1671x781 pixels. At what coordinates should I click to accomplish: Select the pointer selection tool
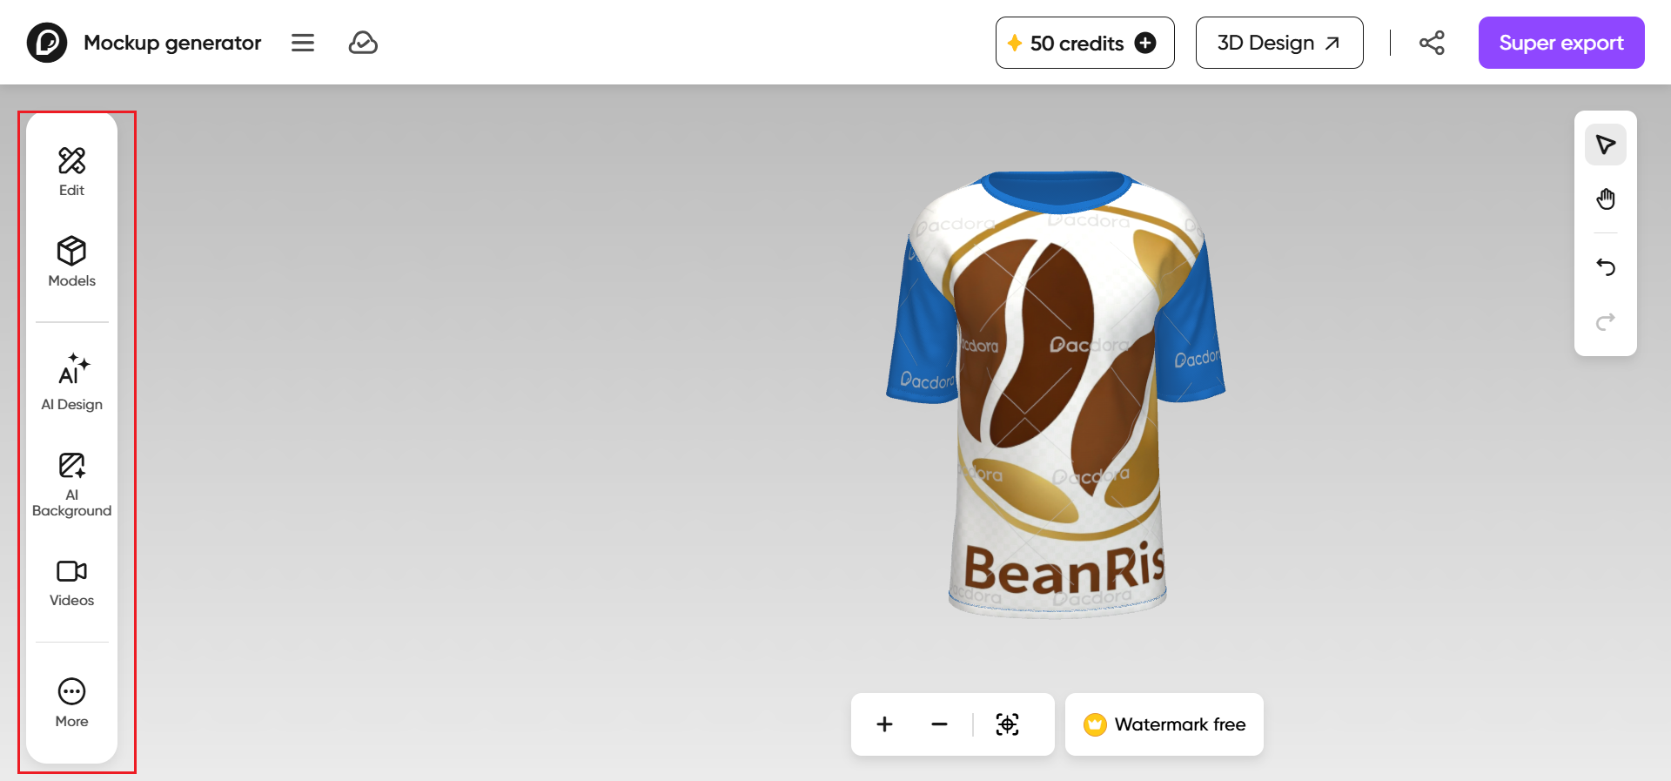click(x=1605, y=145)
